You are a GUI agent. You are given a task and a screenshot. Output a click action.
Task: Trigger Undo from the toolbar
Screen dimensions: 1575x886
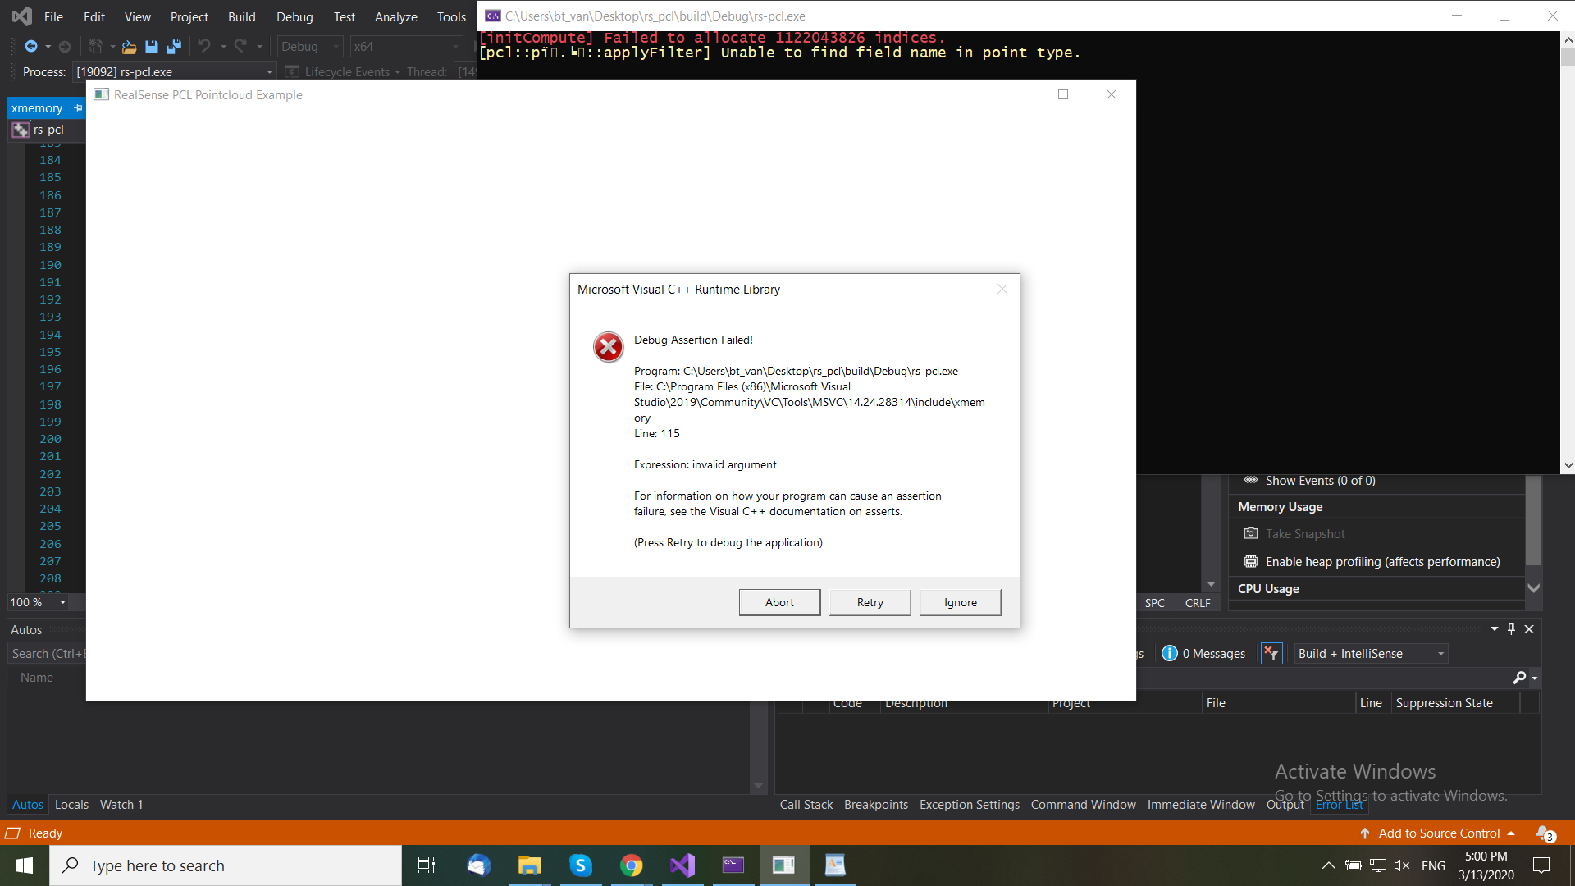[205, 46]
